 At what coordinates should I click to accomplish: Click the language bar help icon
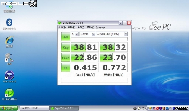(x=139, y=108)
